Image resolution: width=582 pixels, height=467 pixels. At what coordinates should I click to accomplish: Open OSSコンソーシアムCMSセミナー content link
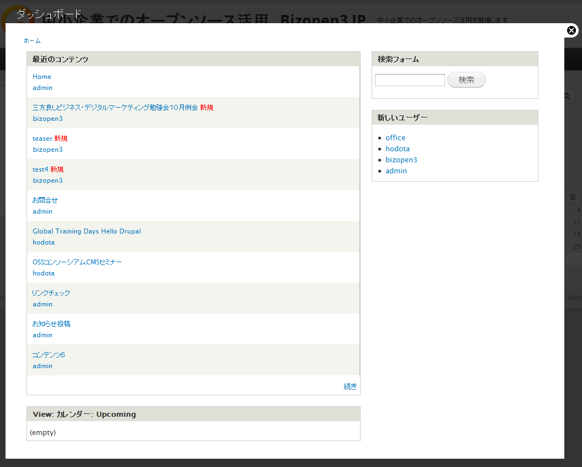pyautogui.click(x=77, y=262)
